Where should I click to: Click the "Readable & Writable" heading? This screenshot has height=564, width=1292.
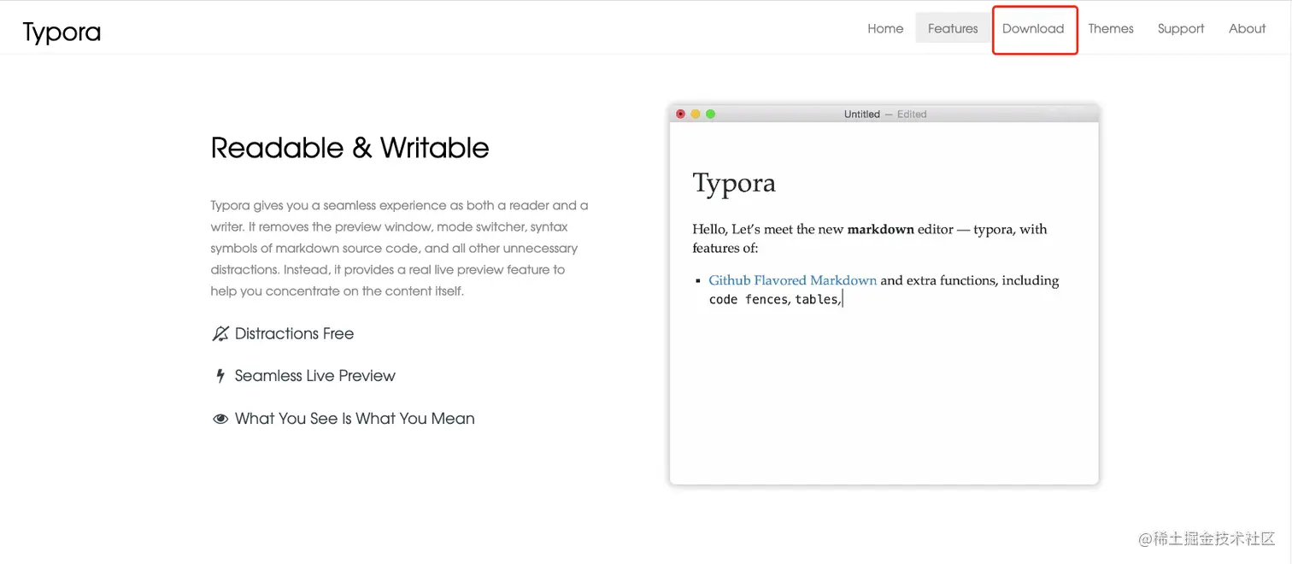(x=349, y=148)
